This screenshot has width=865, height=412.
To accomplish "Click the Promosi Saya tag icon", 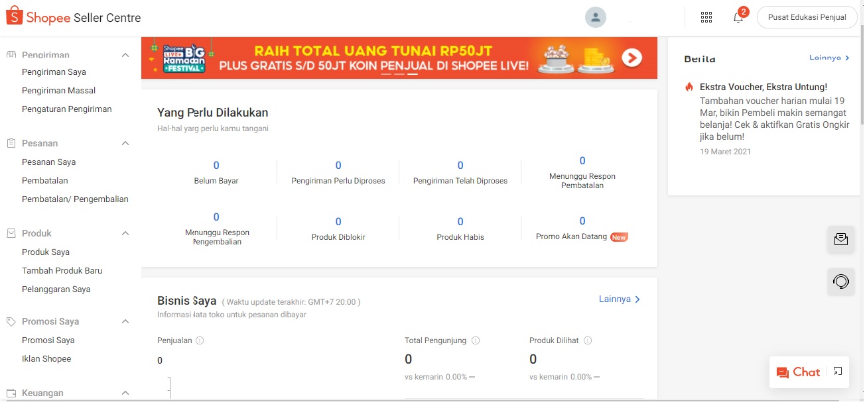I will tap(11, 321).
